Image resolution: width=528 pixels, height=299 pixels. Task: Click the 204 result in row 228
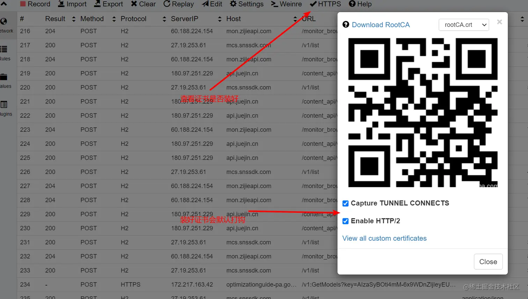(x=50, y=200)
